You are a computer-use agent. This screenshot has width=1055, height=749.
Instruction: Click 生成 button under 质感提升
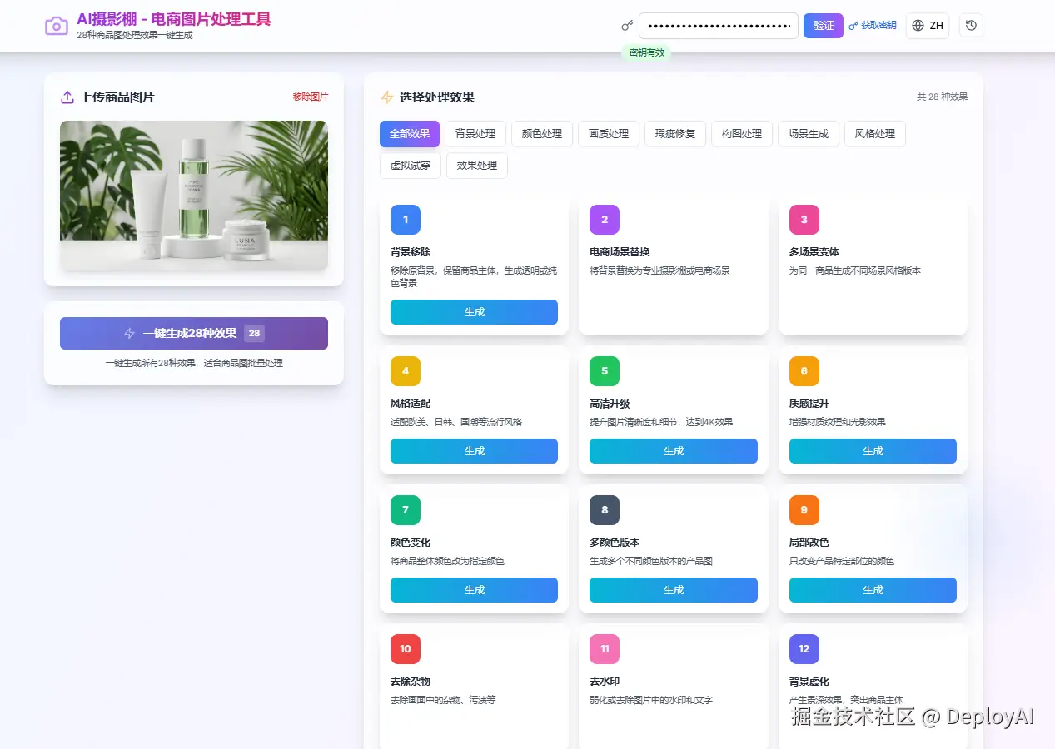pyautogui.click(x=873, y=451)
